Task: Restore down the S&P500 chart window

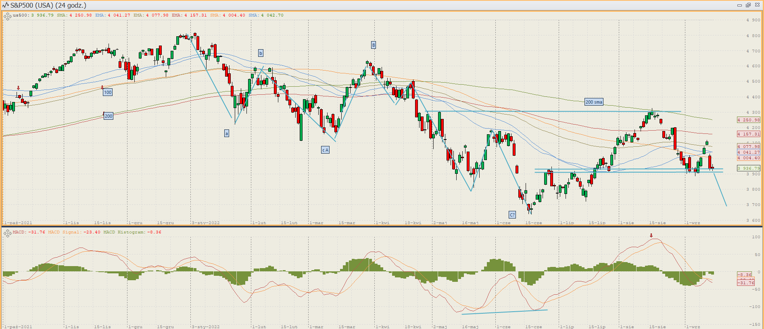Action: point(748,5)
